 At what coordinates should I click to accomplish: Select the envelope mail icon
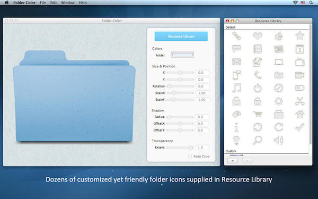[x=236, y=62]
